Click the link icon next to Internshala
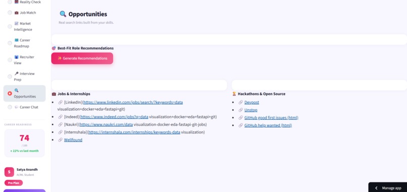Image resolution: width=407 pixels, height=192 pixels. click(x=60, y=132)
